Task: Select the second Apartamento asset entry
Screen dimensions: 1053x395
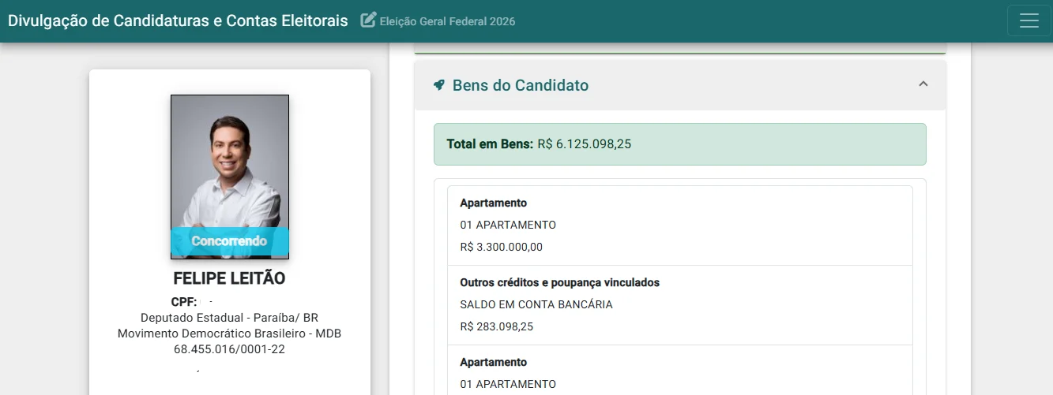Action: click(680, 371)
